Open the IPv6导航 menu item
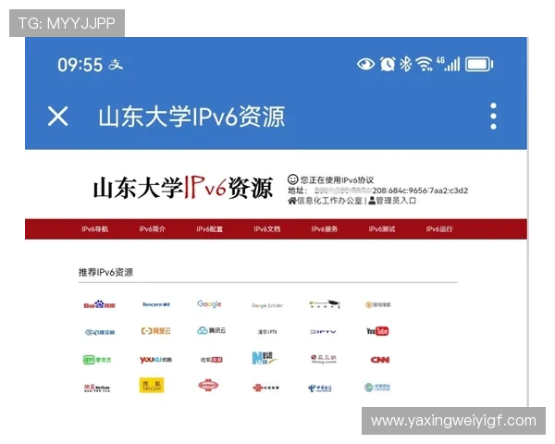 pyautogui.click(x=94, y=229)
